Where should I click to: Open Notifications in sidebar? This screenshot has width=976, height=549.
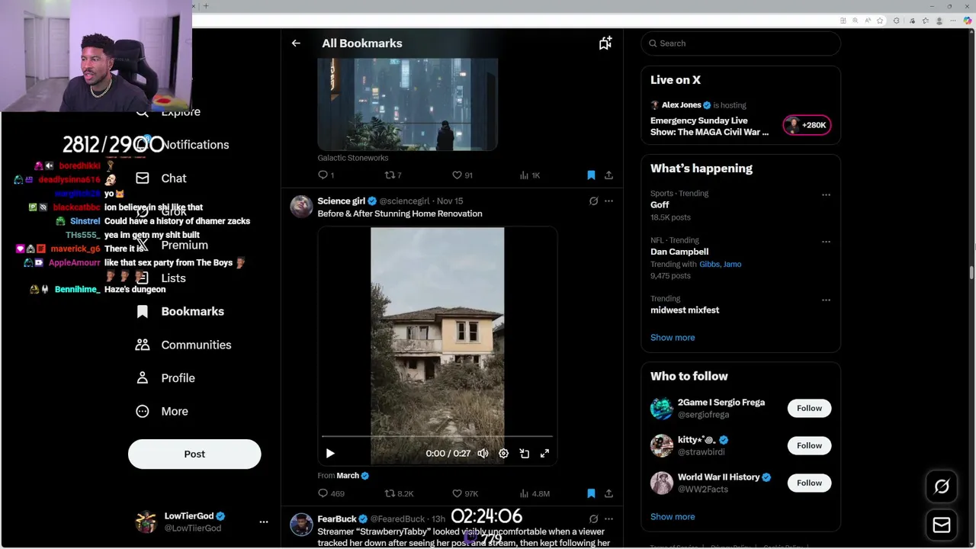[x=194, y=145]
